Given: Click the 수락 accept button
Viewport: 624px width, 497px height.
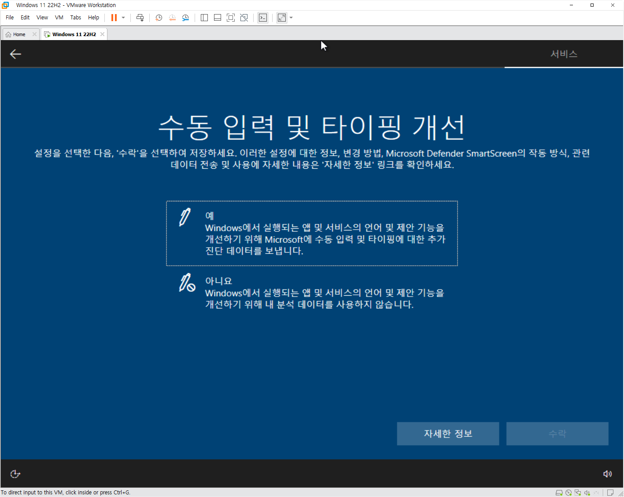Looking at the screenshot, I should 557,434.
